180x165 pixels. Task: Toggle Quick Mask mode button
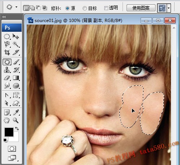pos(12,149)
